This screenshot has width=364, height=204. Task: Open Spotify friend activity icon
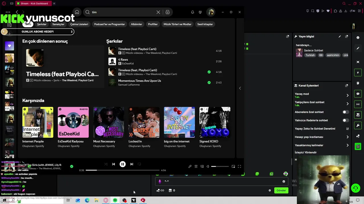[x=200, y=12]
